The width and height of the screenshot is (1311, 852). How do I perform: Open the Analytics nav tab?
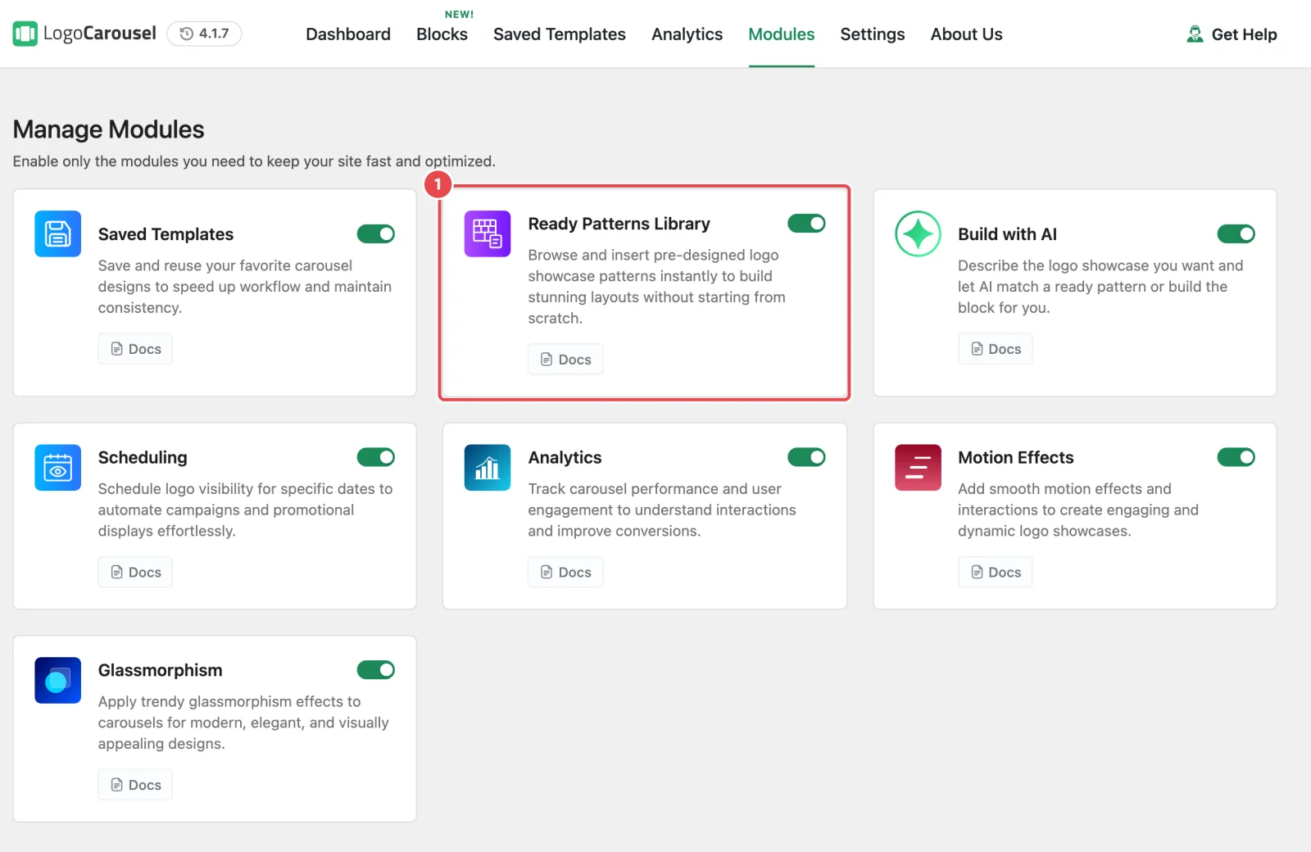point(687,34)
